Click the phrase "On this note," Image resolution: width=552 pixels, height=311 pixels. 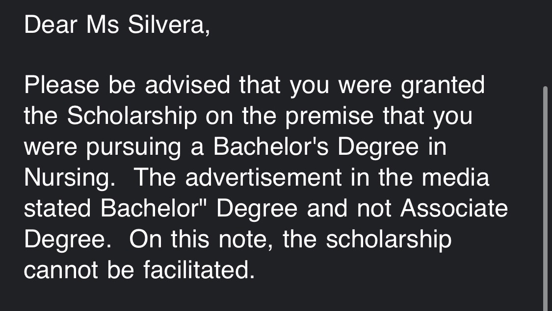pos(200,239)
